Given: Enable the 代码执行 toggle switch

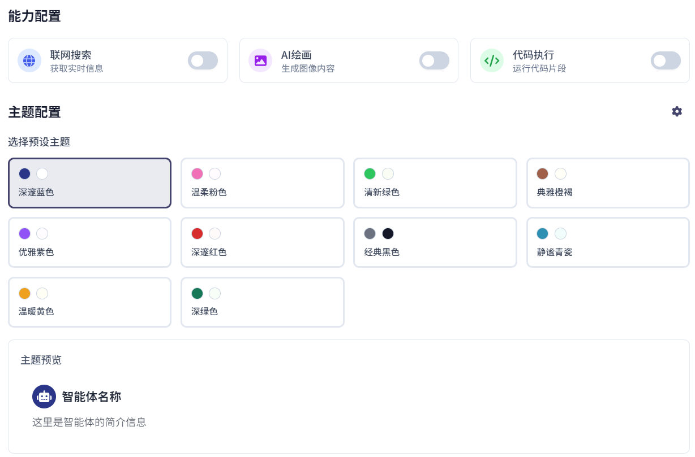Looking at the screenshot, I should 665,60.
